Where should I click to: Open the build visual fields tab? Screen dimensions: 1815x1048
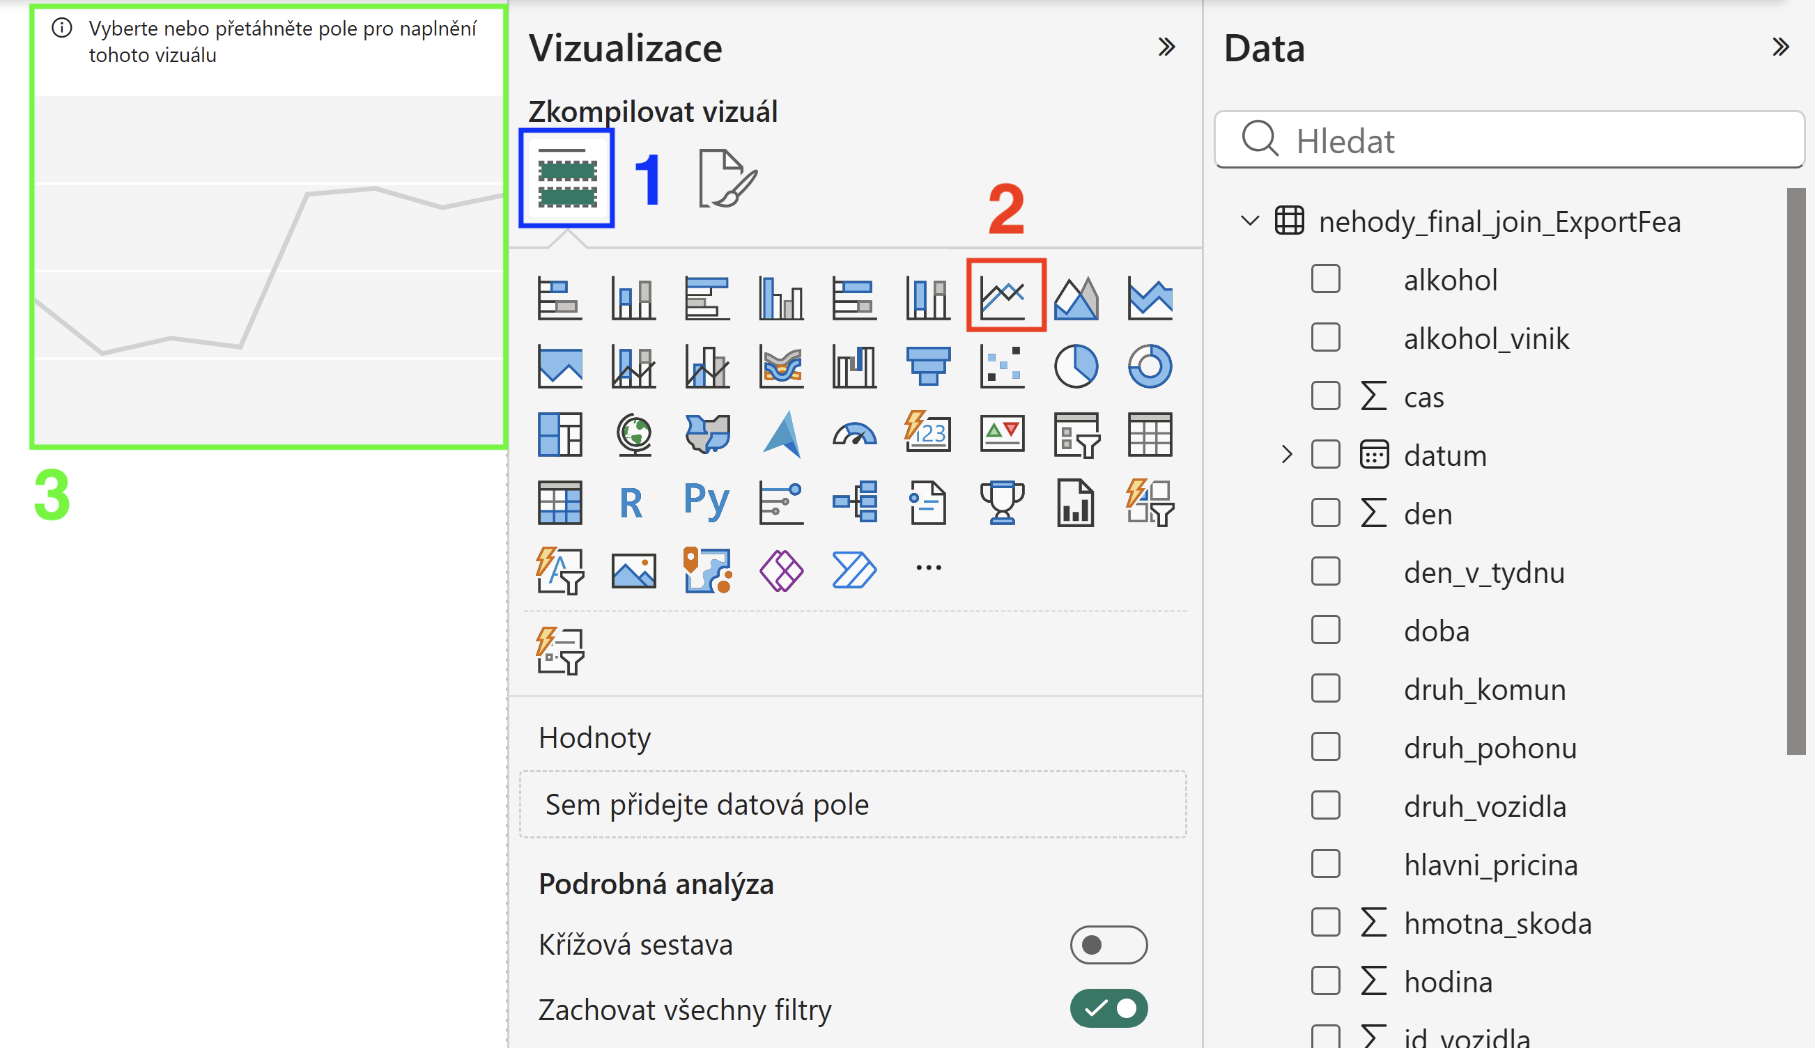pos(566,178)
